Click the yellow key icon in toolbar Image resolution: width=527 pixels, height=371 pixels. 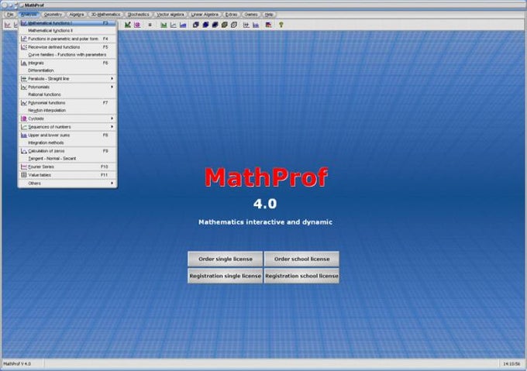(281, 25)
